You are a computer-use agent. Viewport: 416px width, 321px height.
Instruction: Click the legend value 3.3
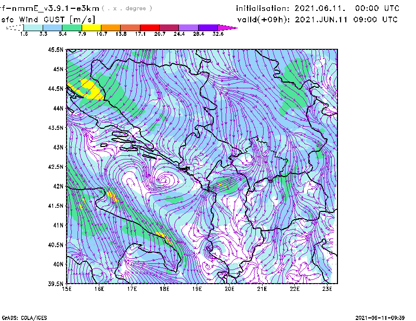(x=43, y=34)
